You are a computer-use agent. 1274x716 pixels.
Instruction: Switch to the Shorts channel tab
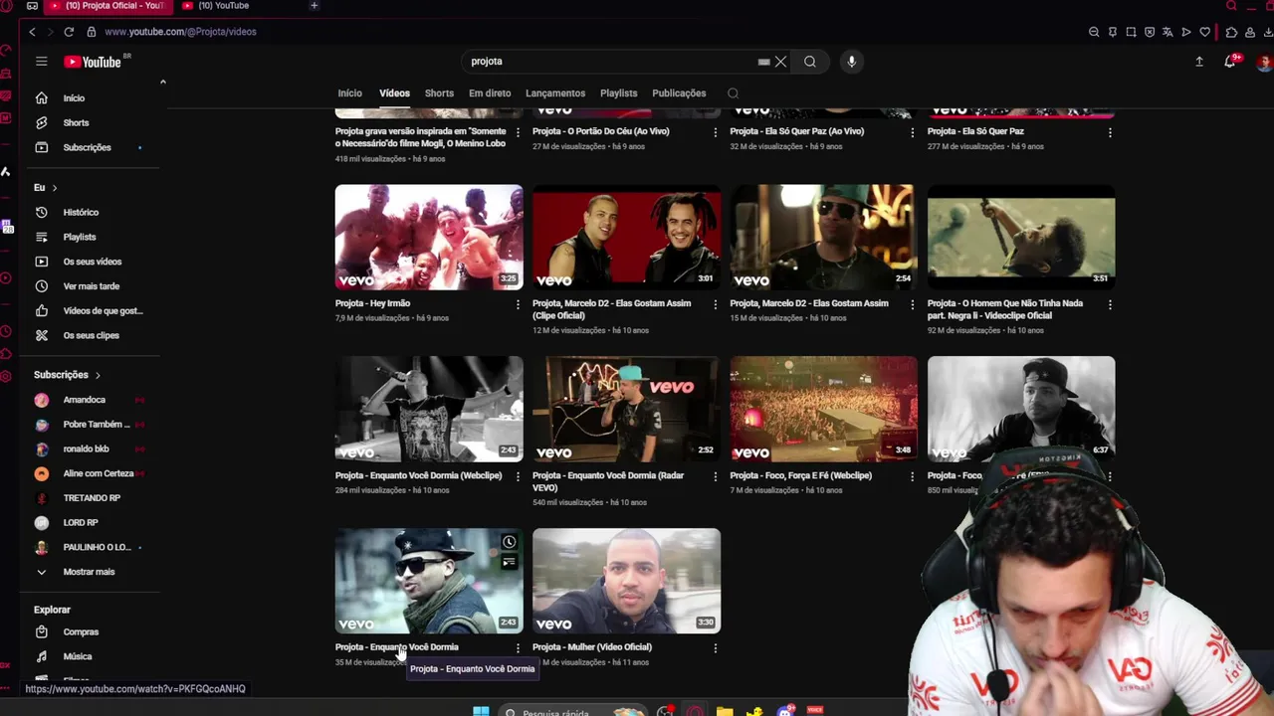(x=439, y=93)
